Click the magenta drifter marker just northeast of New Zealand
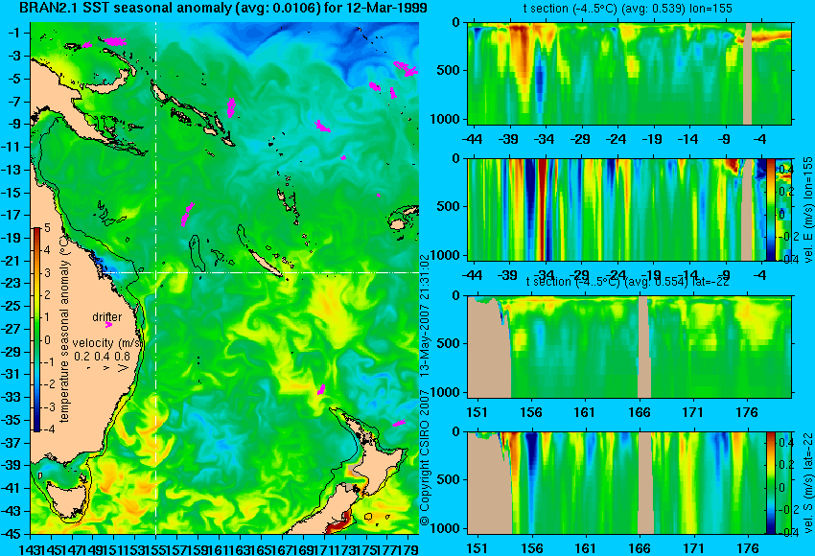The width and height of the screenshot is (815, 556). pyautogui.click(x=399, y=424)
